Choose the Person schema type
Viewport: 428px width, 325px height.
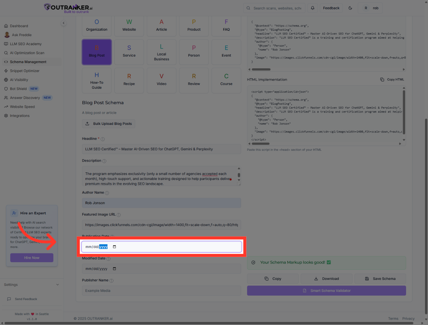[x=194, y=52]
